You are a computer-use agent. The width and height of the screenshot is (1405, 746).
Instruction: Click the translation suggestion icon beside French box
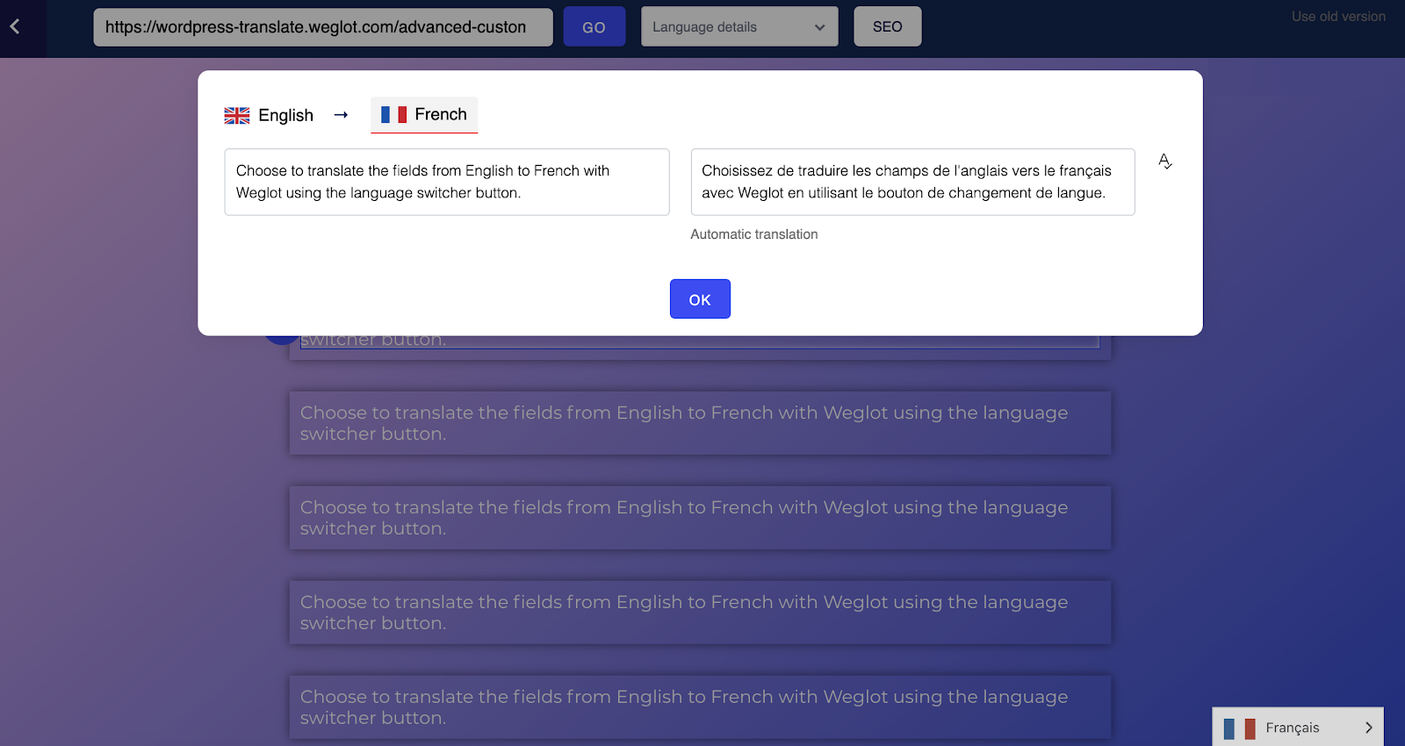(x=1165, y=161)
